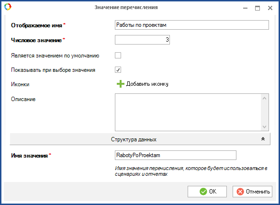The width and height of the screenshot is (280, 205).
Task: Click the red cross icon on Отменить
Action: coord(240,192)
